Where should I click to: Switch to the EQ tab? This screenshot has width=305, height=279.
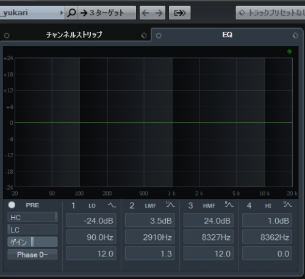click(x=228, y=35)
